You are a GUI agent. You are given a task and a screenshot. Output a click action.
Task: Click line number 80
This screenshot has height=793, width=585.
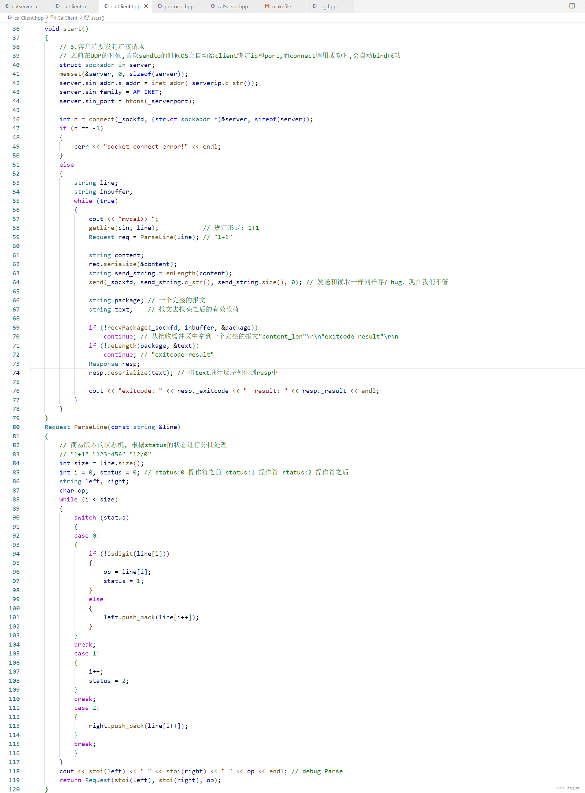16,427
